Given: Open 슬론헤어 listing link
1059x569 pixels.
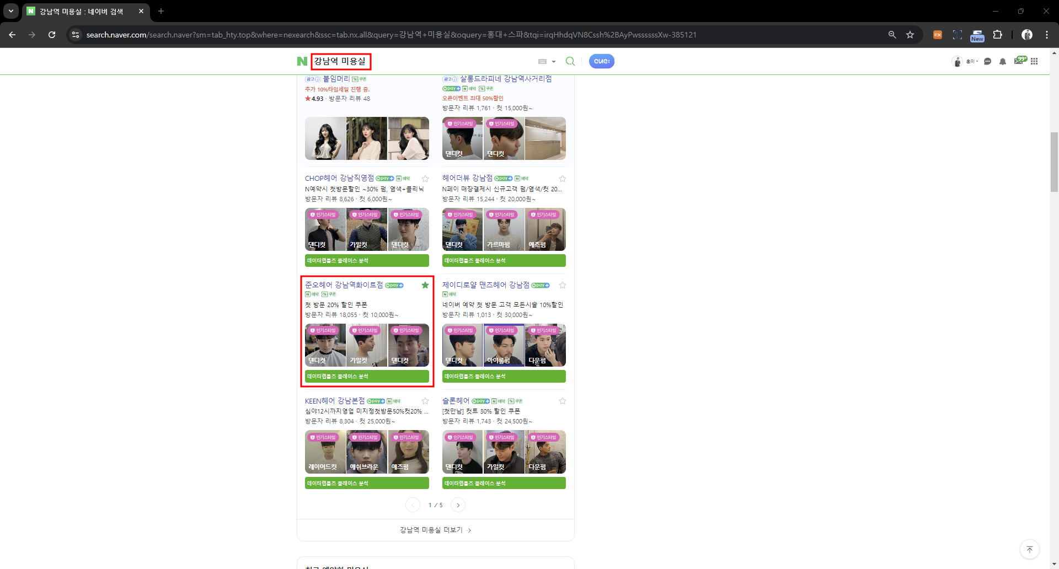Looking at the screenshot, I should pyautogui.click(x=456, y=401).
